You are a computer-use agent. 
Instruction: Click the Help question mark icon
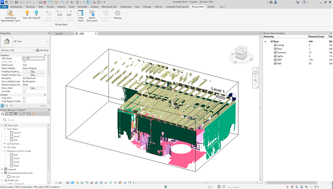pyautogui.click(x=305, y=2)
